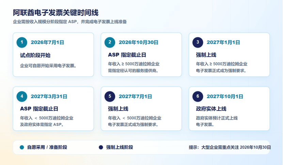Click text 政府实体预计正式上线
Image resolution: width=283 pixels, height=165 pixels.
[217, 118]
